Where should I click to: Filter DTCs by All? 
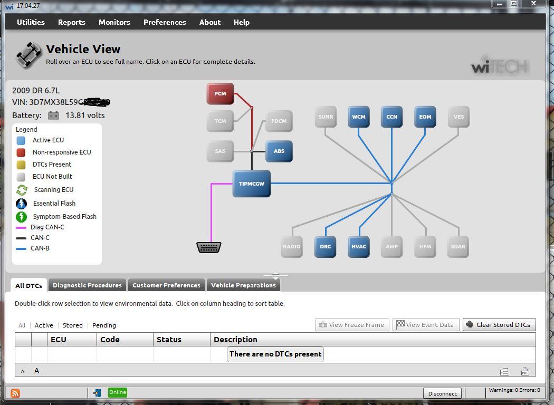pyautogui.click(x=22, y=325)
